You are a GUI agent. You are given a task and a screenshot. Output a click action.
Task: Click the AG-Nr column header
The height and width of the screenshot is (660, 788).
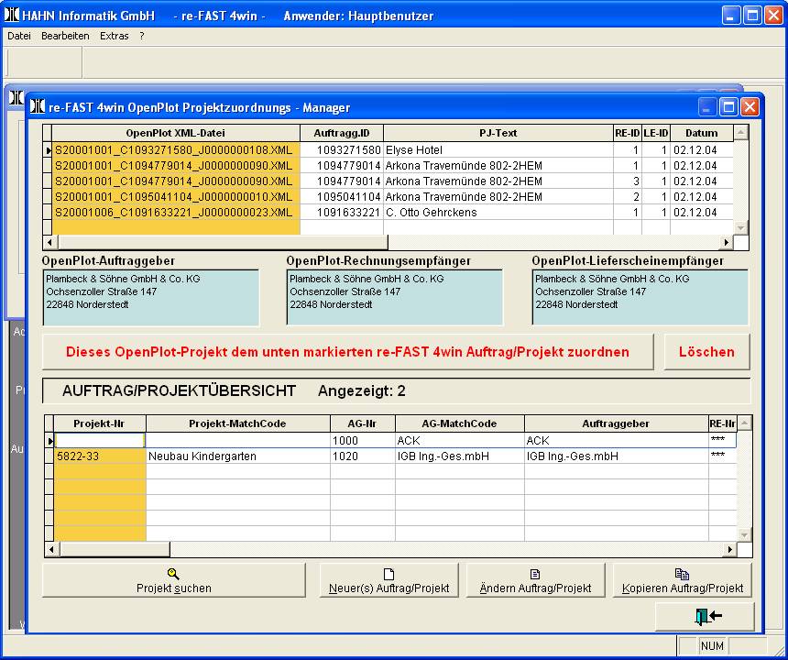[362, 423]
